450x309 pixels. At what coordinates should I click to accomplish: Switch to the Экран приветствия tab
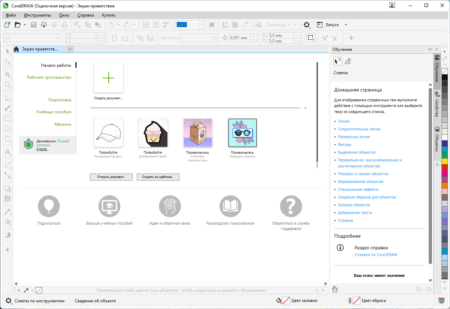(x=40, y=49)
